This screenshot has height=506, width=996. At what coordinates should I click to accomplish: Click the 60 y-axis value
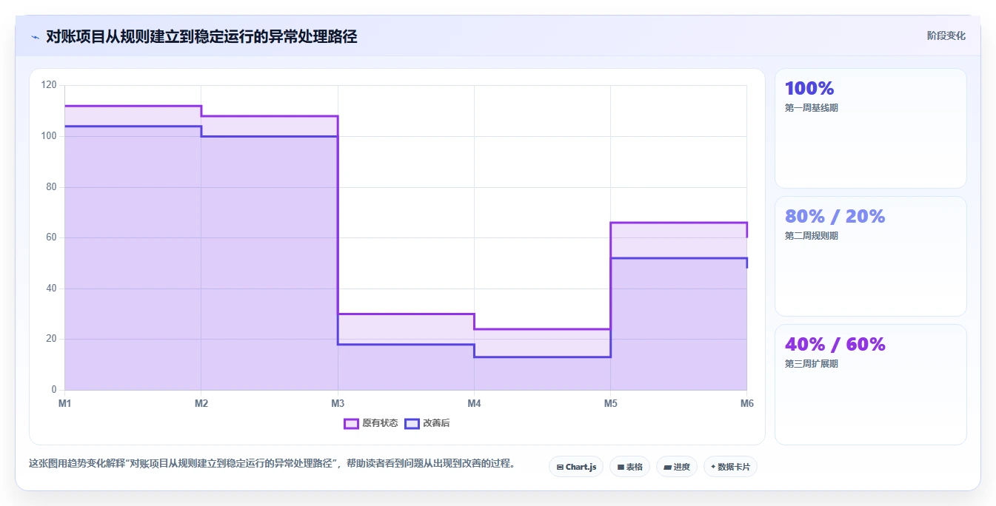pos(51,237)
